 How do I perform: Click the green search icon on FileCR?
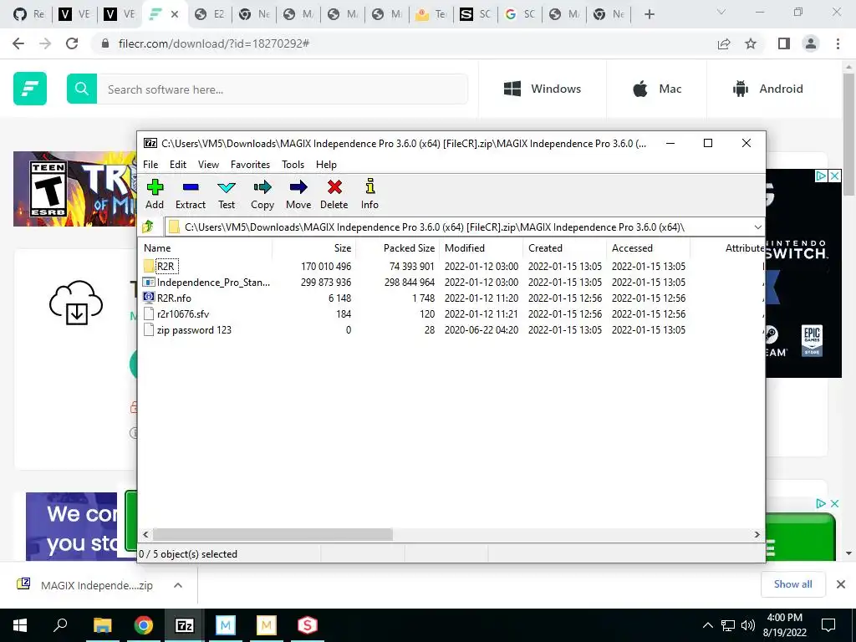click(82, 89)
